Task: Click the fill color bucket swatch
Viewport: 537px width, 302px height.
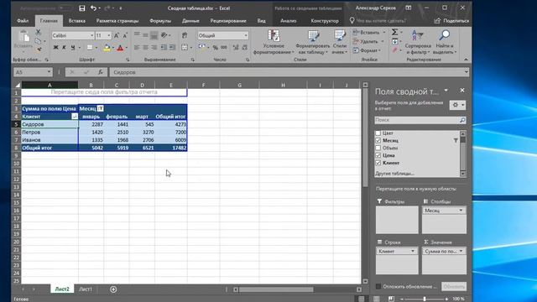Action: tap(107, 48)
